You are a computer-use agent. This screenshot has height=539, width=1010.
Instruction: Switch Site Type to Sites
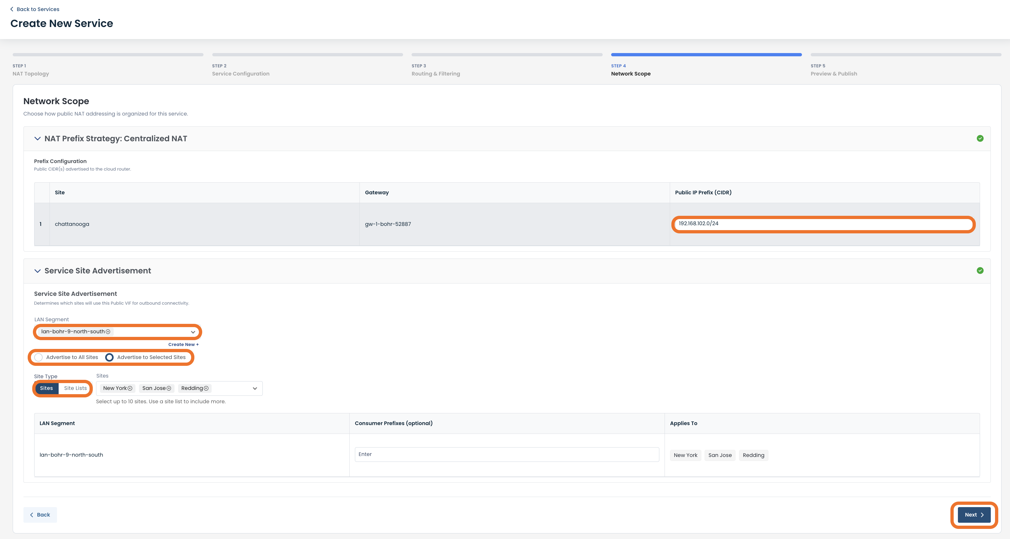[46, 388]
